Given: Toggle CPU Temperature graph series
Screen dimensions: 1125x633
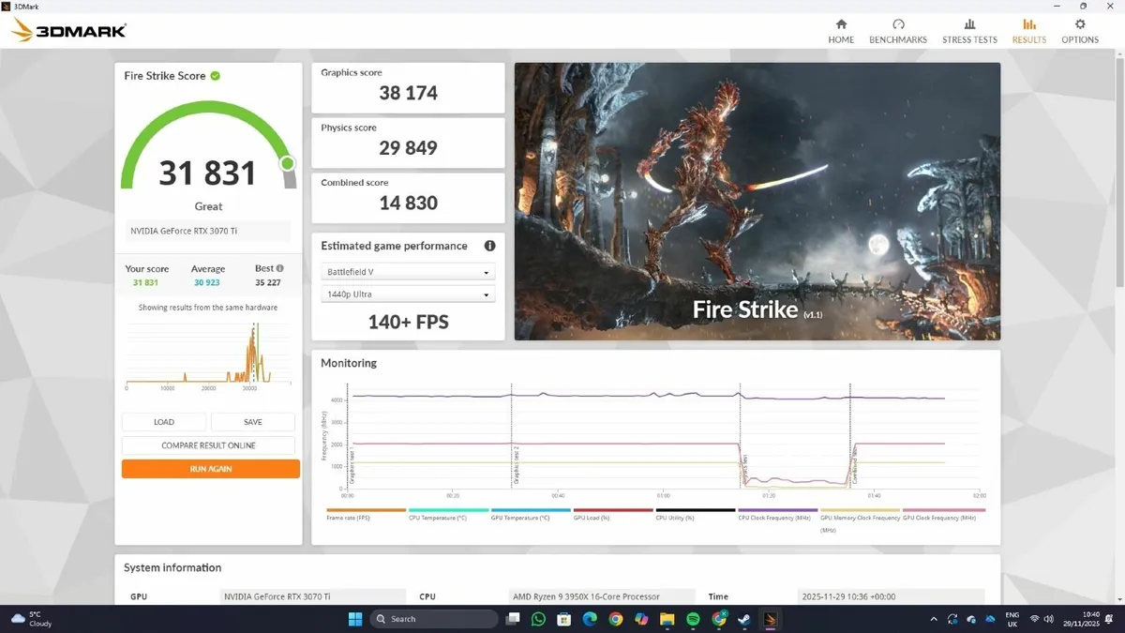Looking at the screenshot, I should (436, 516).
